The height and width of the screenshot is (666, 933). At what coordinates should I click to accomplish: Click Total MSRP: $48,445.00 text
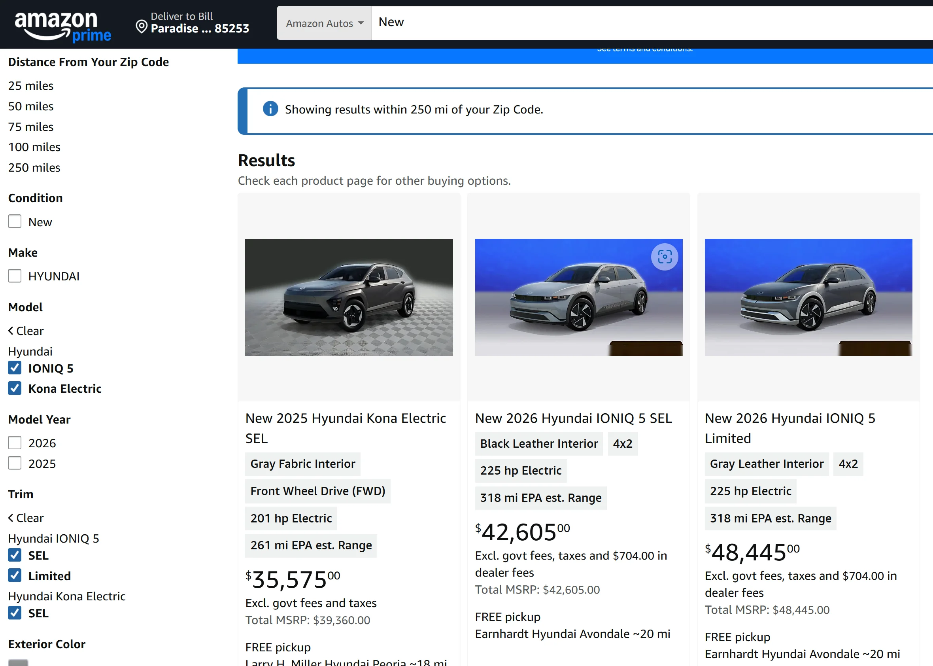click(767, 610)
